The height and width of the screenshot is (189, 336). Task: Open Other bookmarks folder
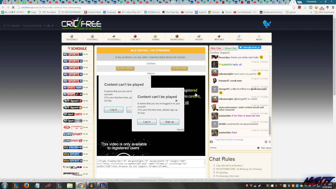pyautogui.click(x=324, y=12)
